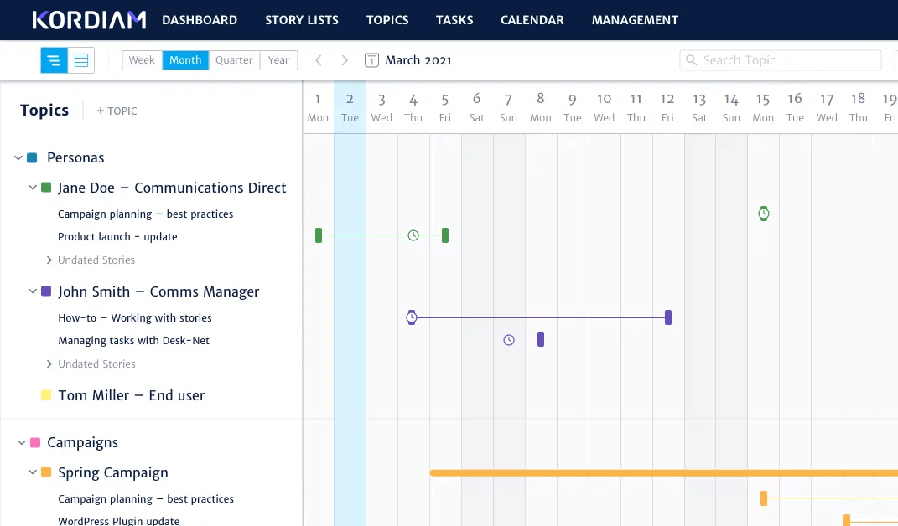The width and height of the screenshot is (898, 526).
Task: Click the green watch icon on March 15
Action: tap(763, 214)
